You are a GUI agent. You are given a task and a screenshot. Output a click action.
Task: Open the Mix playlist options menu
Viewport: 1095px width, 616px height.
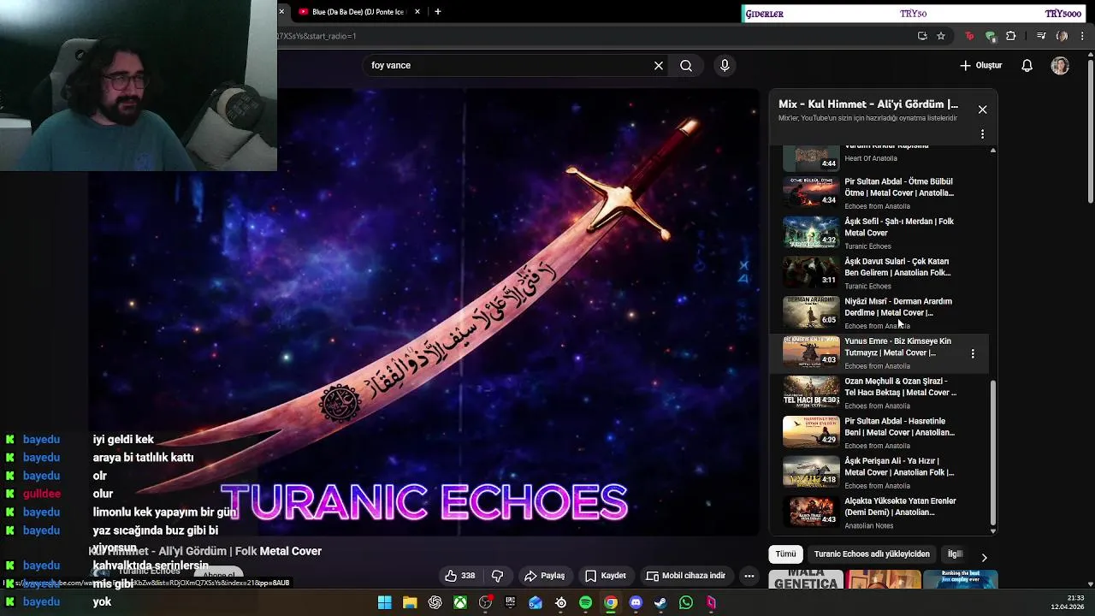pos(982,134)
